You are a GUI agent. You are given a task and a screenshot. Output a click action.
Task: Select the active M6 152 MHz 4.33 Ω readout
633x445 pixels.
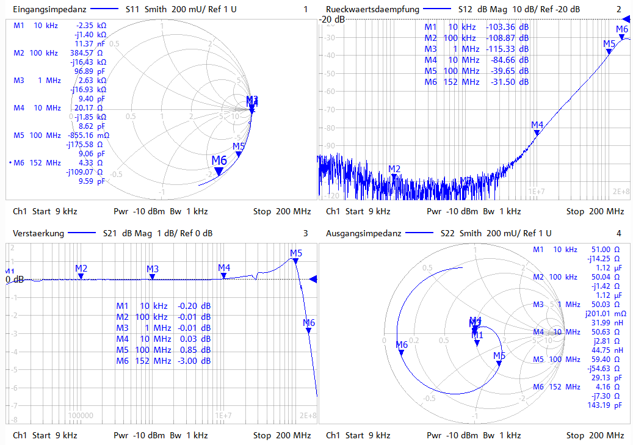tap(57, 163)
